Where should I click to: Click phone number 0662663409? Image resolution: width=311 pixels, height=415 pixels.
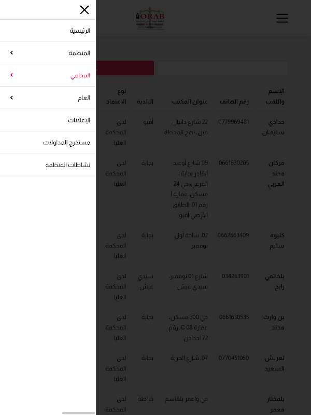233,236
